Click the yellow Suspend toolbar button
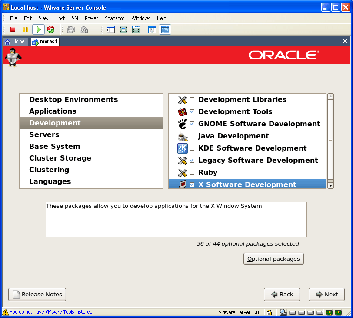353x318 pixels. click(25, 30)
